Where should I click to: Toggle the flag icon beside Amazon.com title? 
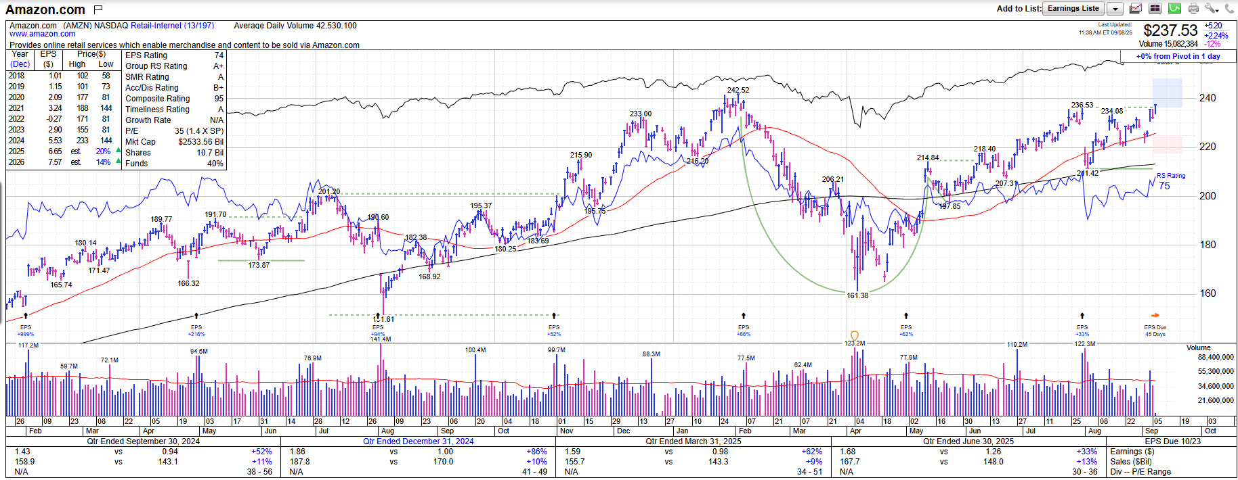(x=98, y=9)
